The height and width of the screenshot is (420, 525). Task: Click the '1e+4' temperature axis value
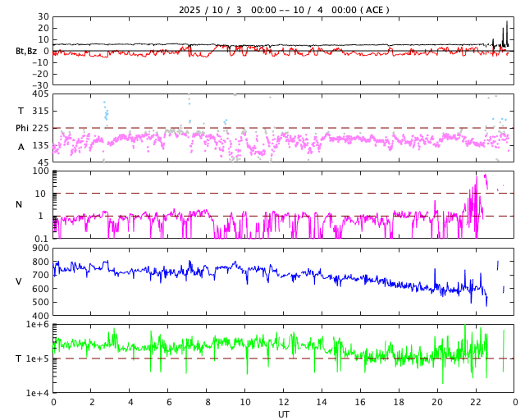point(37,393)
